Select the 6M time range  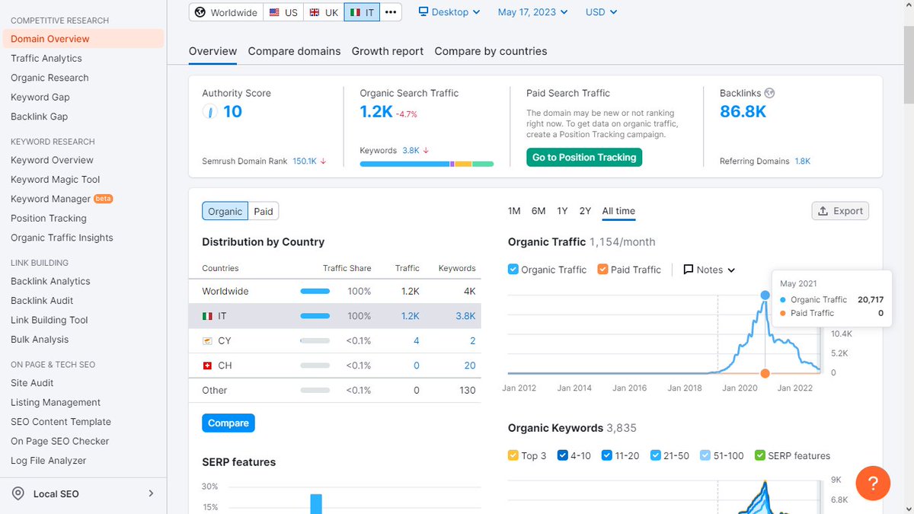538,211
